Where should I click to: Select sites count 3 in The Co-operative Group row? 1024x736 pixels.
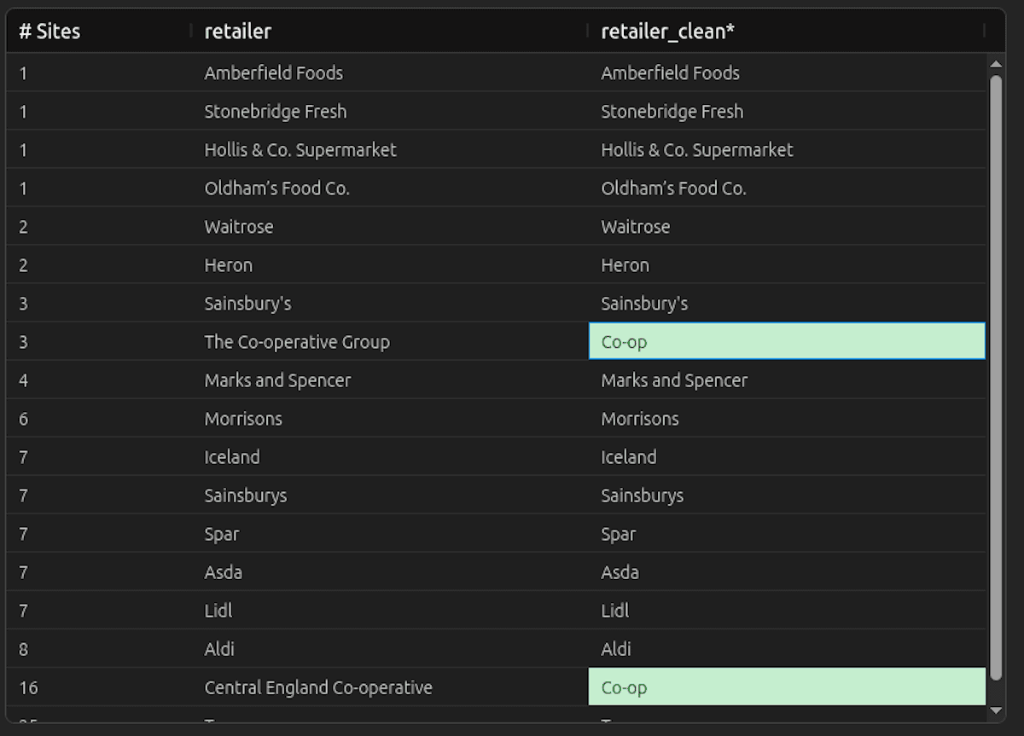pos(23,342)
